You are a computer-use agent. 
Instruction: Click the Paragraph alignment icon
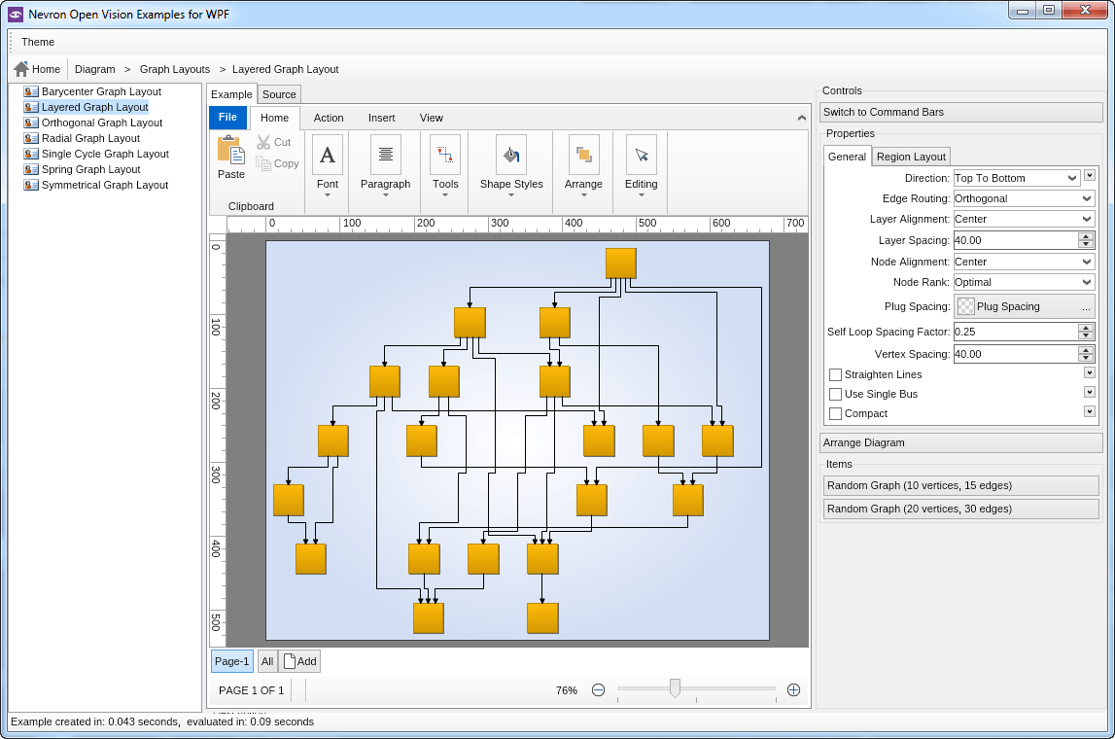coord(386,155)
